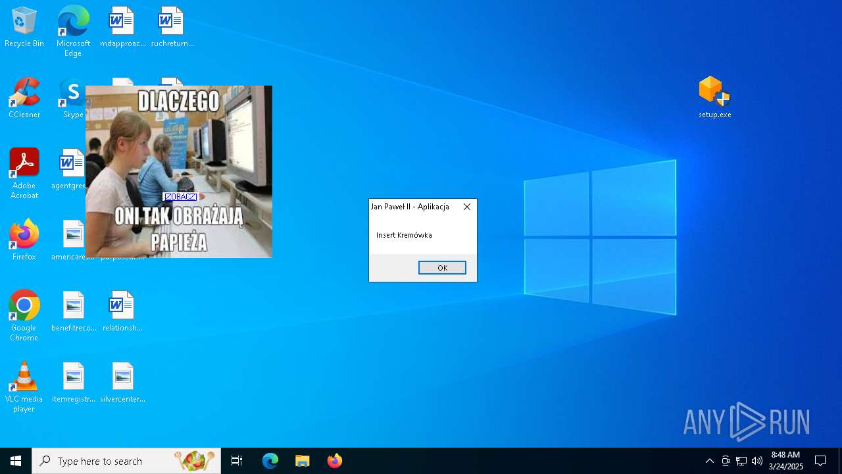The image size is (842, 474).
Task: Click OK in the Jan Paweł II dialog
Action: click(x=442, y=268)
